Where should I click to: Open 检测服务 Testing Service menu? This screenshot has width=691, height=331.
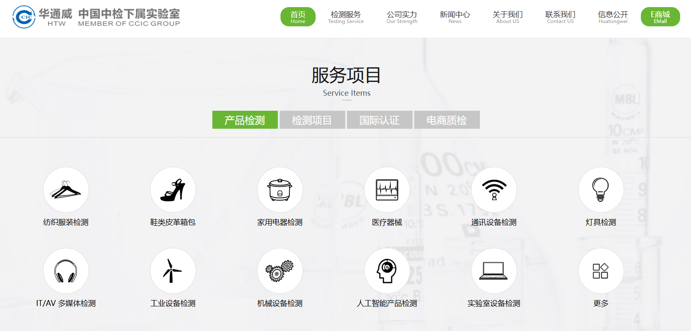point(346,17)
